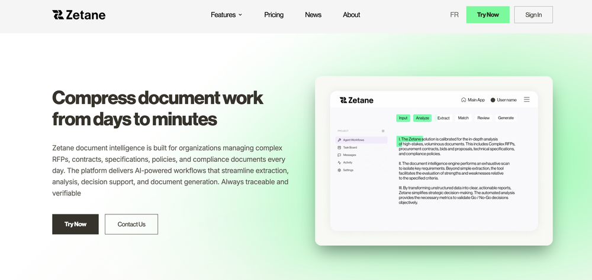Open the About page
The width and height of the screenshot is (592, 280).
[x=351, y=15]
